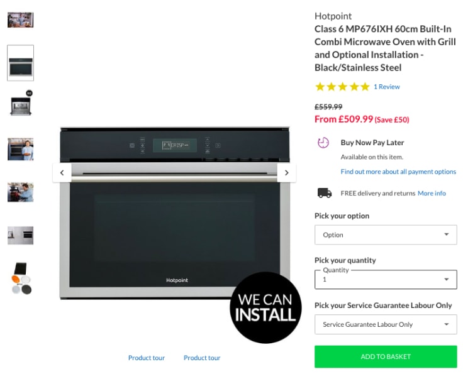
Task: Open the first Product tour link
Action: click(x=147, y=358)
